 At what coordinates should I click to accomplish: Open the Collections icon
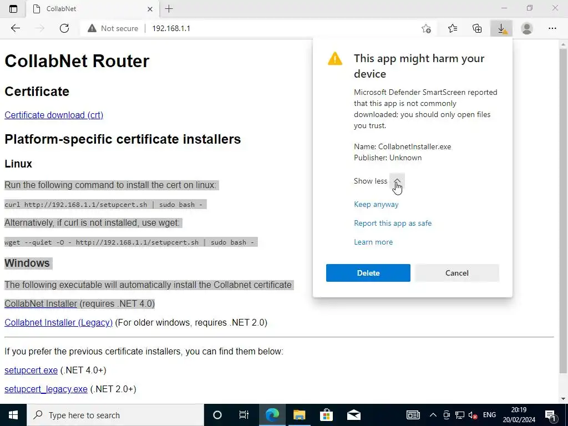tap(477, 28)
